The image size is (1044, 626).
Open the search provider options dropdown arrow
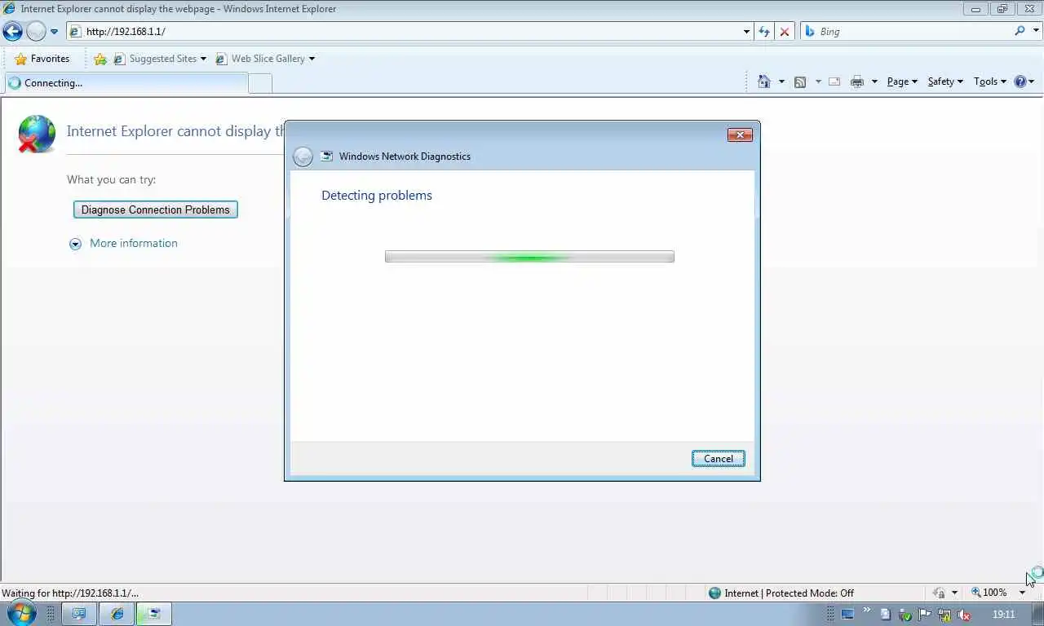(1036, 32)
